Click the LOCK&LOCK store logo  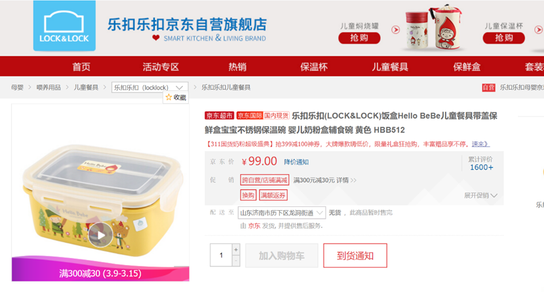[x=64, y=26]
